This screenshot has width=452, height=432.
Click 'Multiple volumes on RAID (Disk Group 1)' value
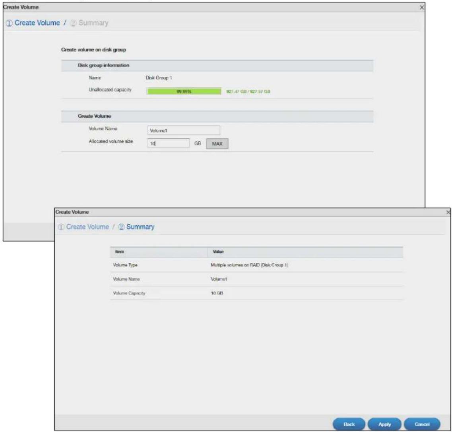tap(249, 265)
